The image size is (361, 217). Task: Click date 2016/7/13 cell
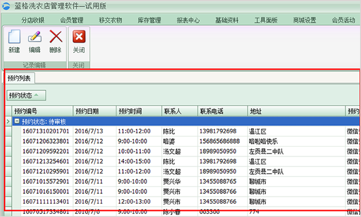(89, 131)
